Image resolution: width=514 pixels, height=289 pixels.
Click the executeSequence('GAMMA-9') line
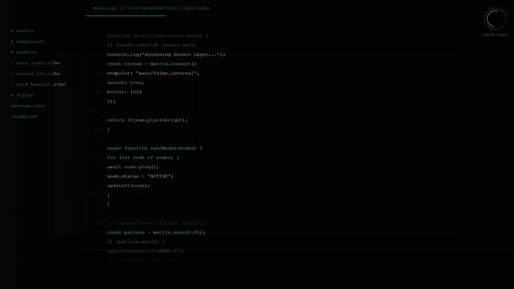tap(146, 251)
